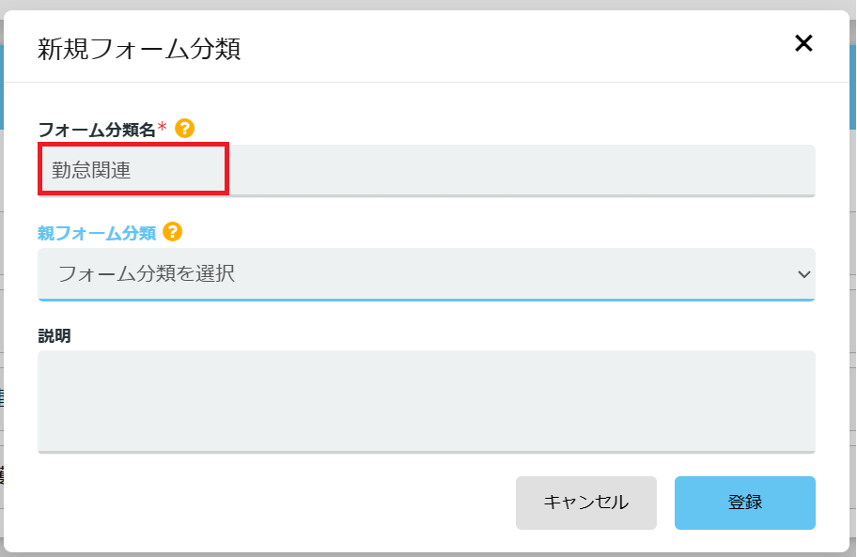Select the フォーム分類を選択 placeholder text
Screen dimensions: 857x557
coord(147,273)
